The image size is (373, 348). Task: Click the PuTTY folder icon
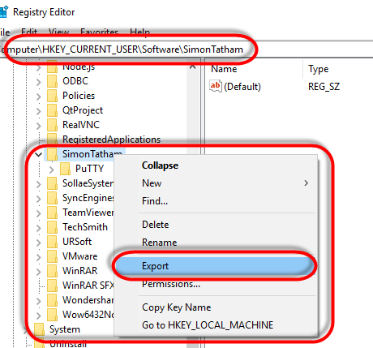tap(65, 169)
